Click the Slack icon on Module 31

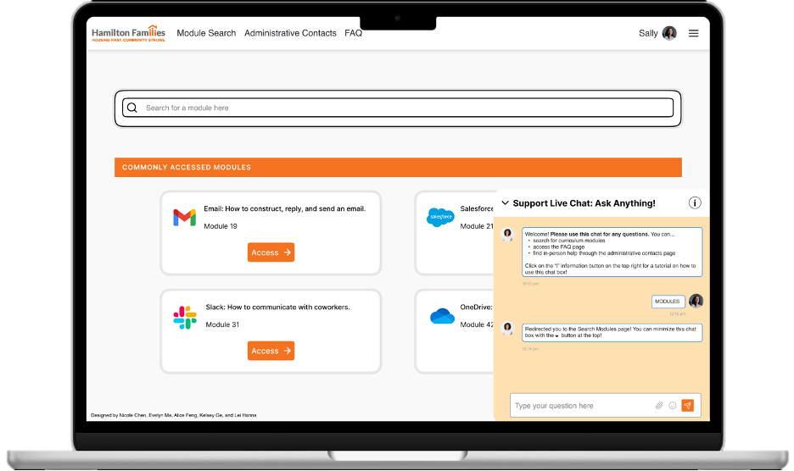(x=185, y=317)
